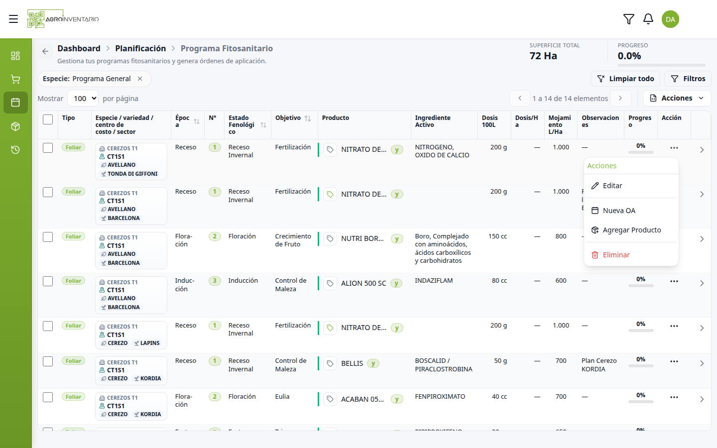This screenshot has width=717, height=448.
Task: Open the history clock sidebar icon
Action: (15, 150)
